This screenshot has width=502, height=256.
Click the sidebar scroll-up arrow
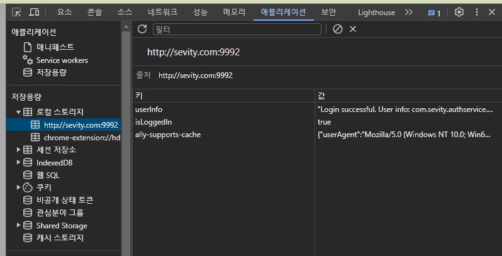click(x=126, y=26)
